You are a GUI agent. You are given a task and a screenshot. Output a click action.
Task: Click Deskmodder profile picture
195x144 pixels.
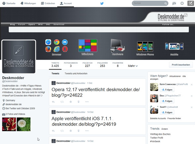tap(19, 57)
